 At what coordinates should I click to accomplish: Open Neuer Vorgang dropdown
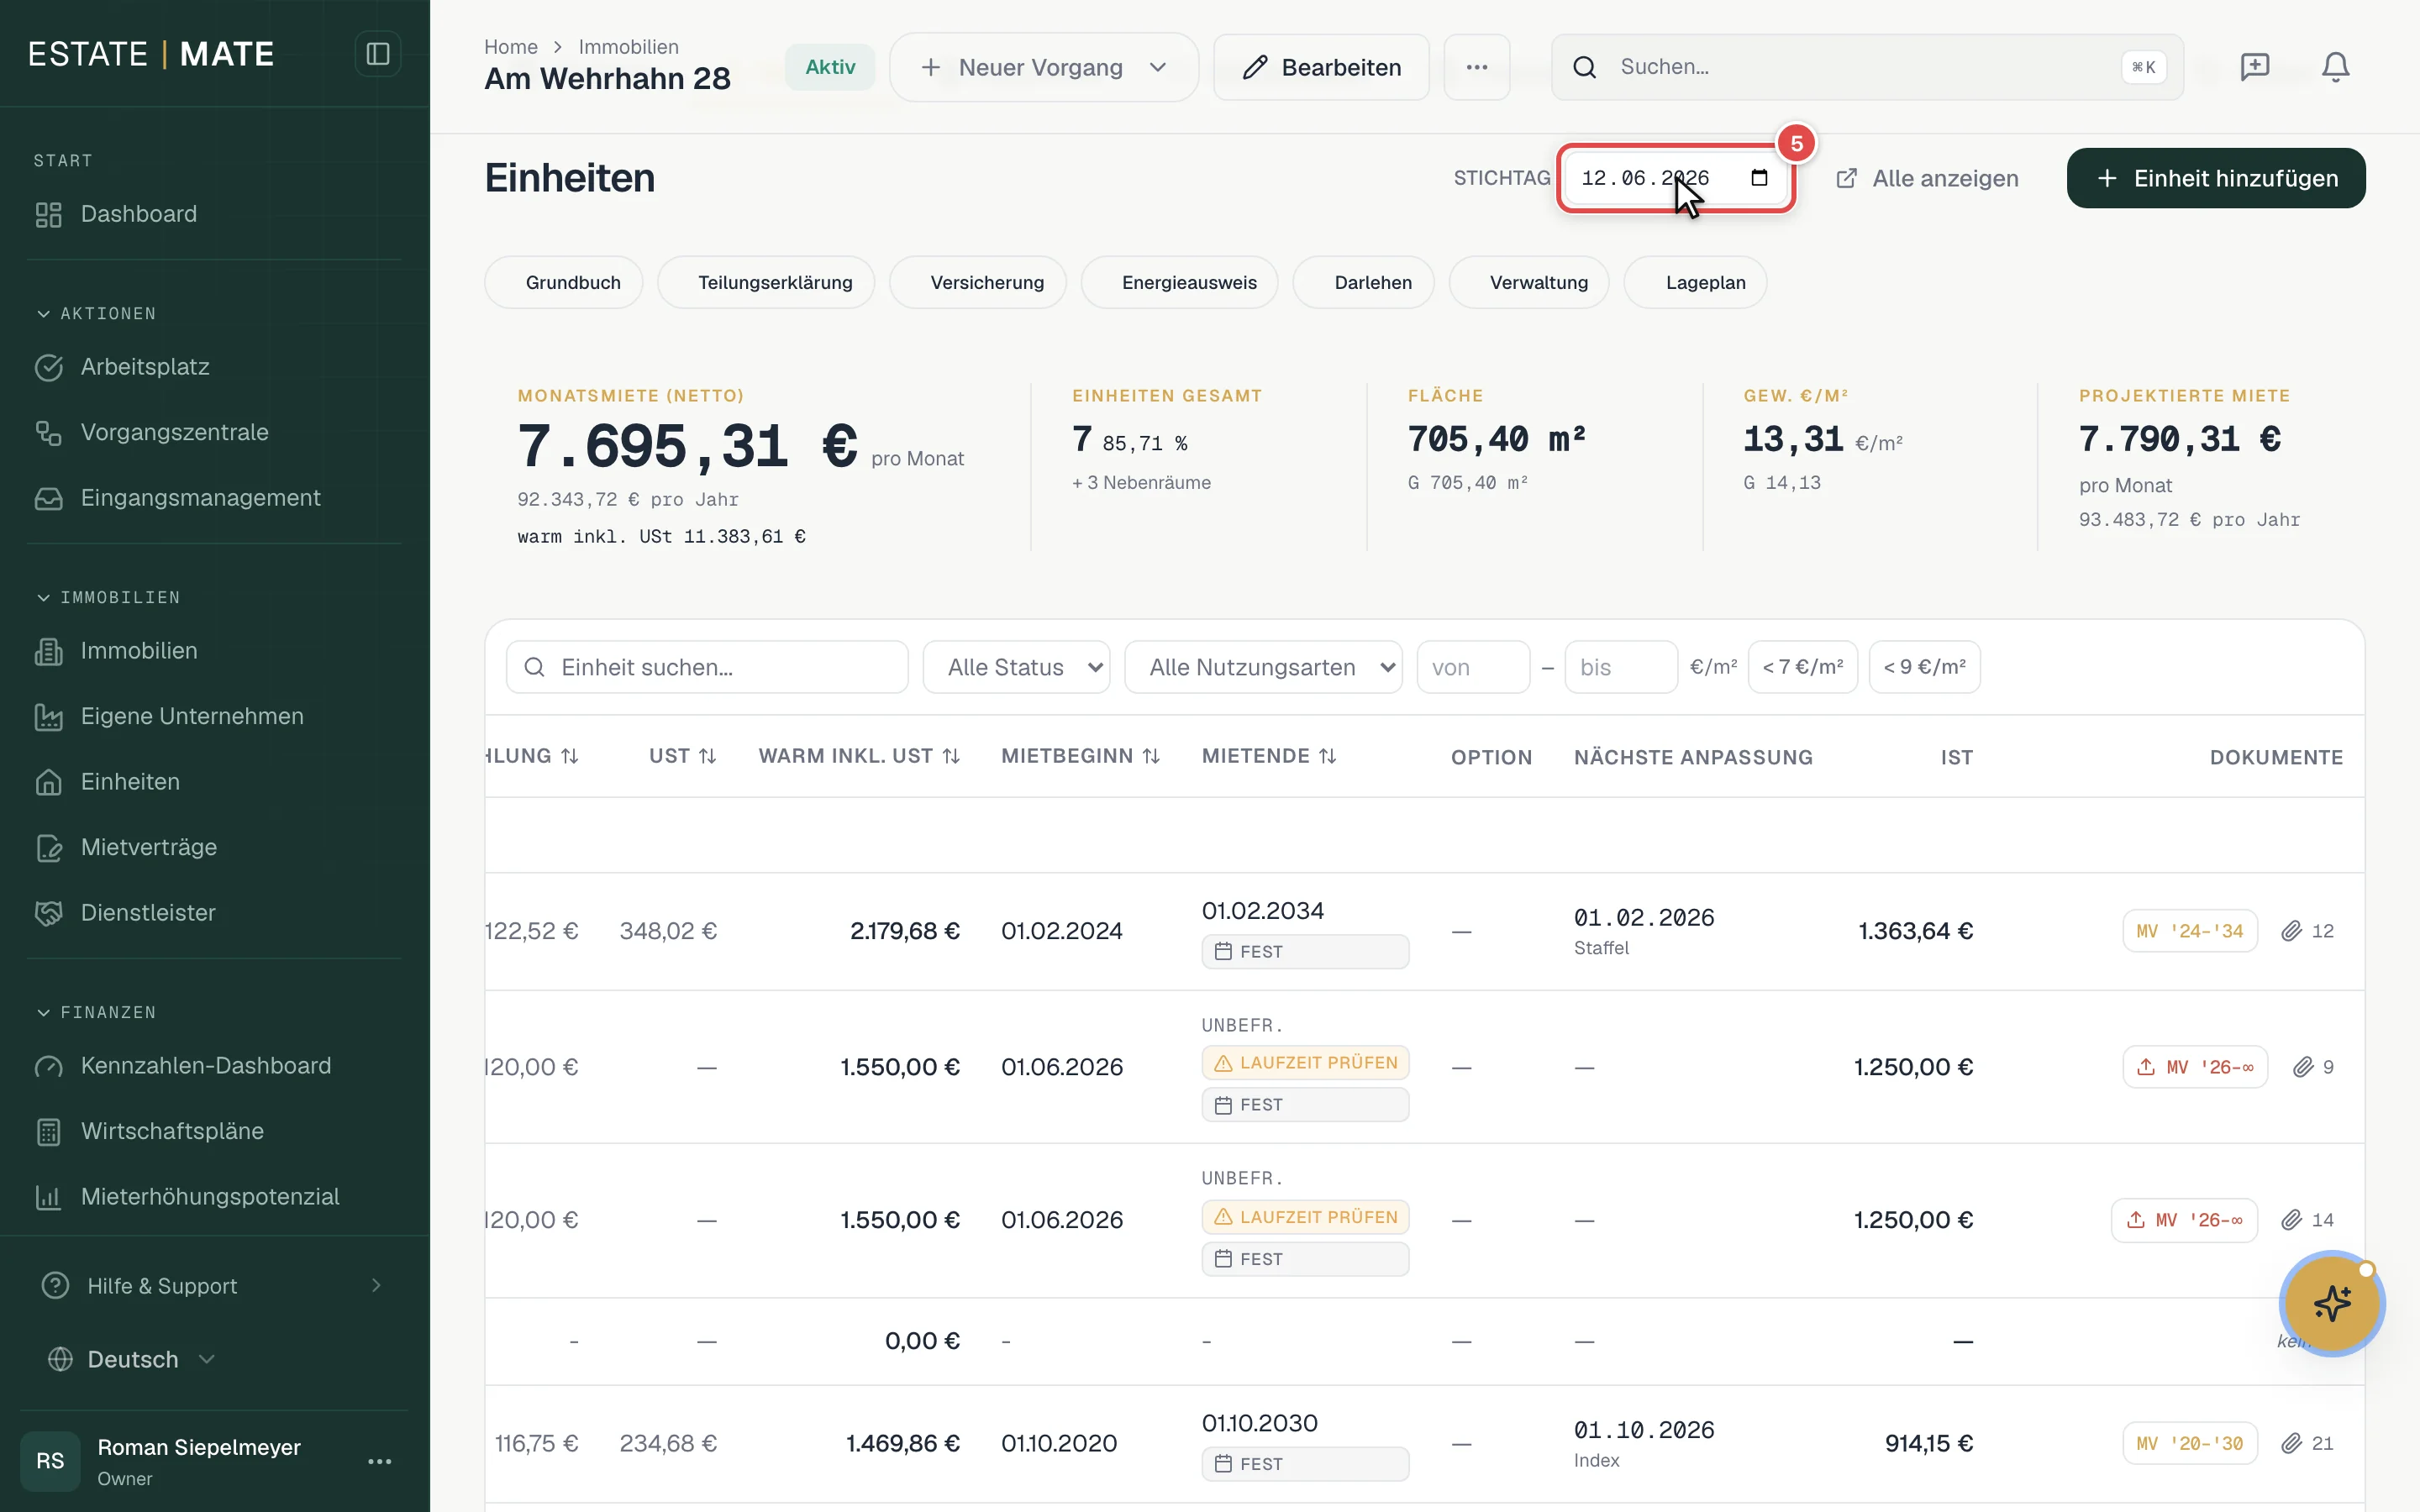point(1043,67)
